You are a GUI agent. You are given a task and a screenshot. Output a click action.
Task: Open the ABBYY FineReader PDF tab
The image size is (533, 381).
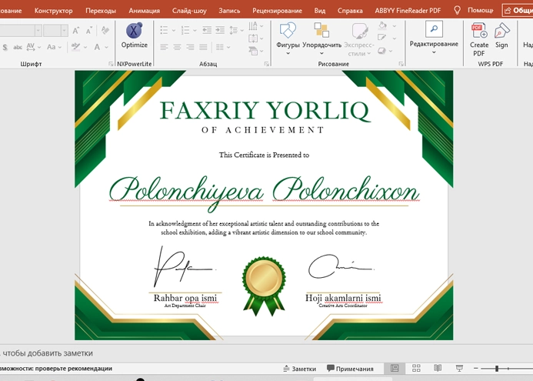click(x=408, y=11)
